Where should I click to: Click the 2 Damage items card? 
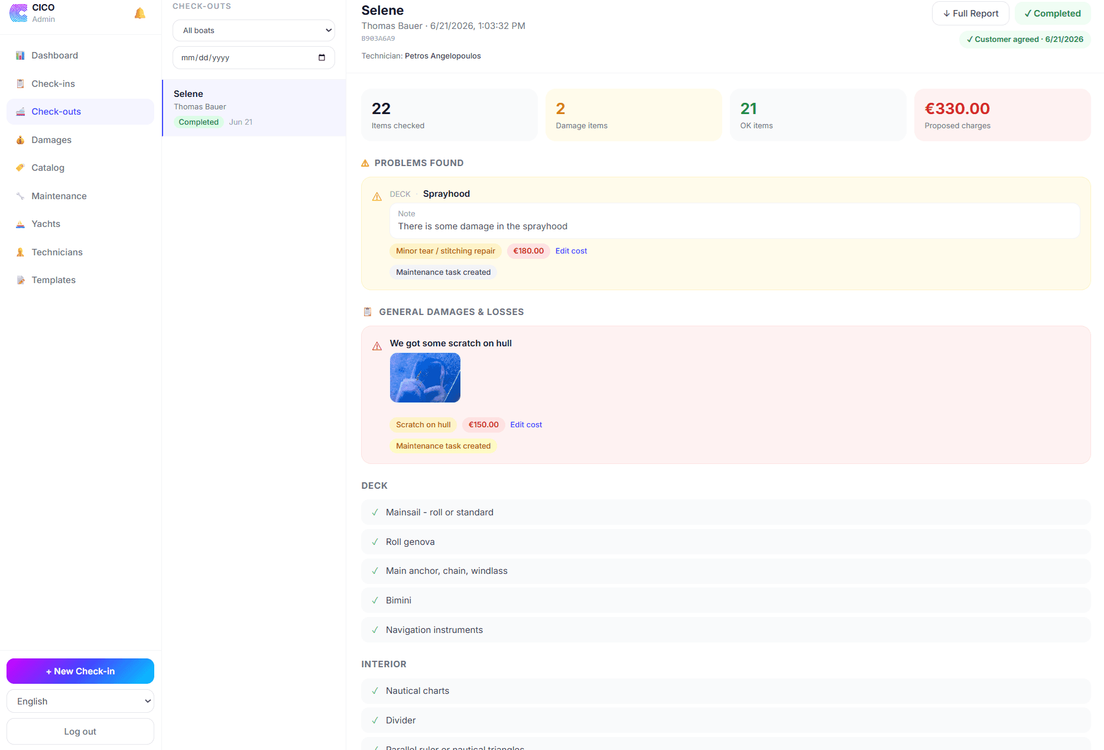coord(634,115)
